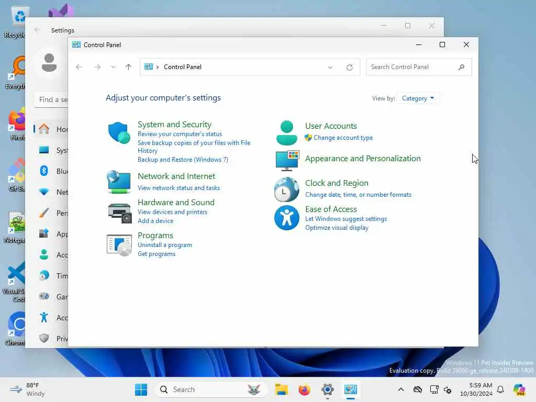The image size is (536, 402).
Task: Click Get programs link
Action: click(x=157, y=254)
